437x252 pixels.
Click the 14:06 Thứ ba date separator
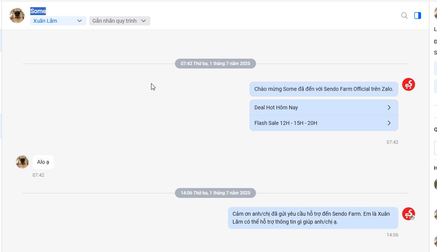(215, 193)
